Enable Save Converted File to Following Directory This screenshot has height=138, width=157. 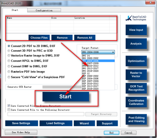coord(9,110)
